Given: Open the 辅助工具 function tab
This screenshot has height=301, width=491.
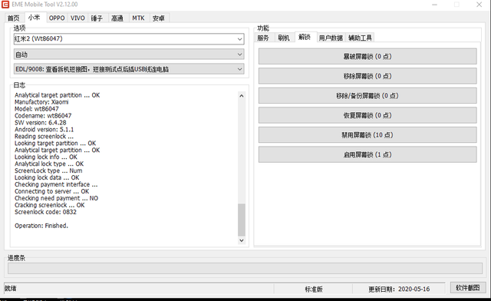Looking at the screenshot, I should [x=360, y=38].
